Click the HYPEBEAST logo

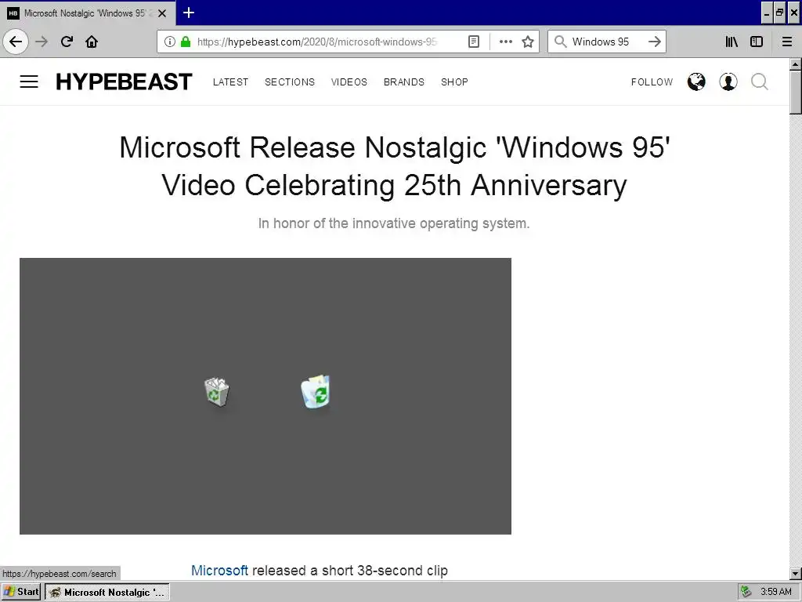tap(124, 82)
